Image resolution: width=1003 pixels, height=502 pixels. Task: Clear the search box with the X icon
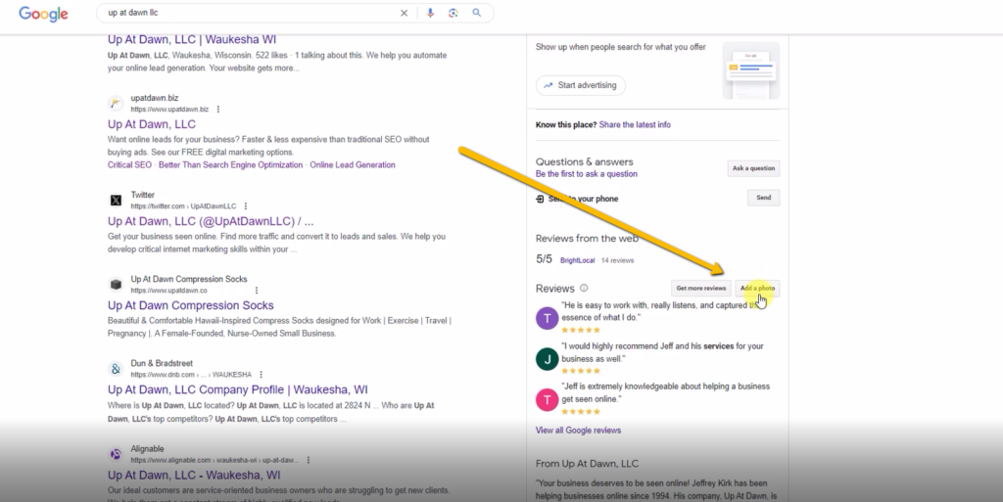[x=404, y=13]
